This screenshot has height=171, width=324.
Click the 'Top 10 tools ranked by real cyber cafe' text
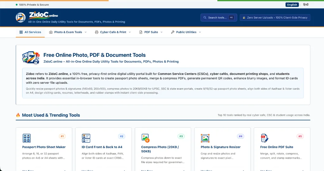[264, 115]
